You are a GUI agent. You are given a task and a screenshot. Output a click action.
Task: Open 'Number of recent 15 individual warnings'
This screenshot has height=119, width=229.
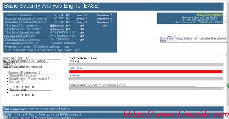point(37,46)
